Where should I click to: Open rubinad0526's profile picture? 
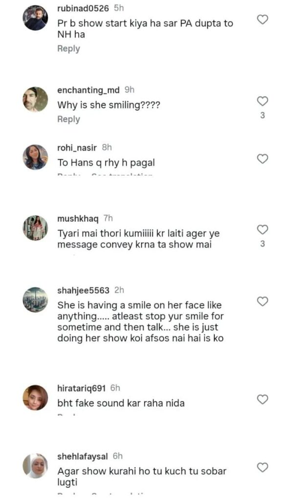coord(36,19)
